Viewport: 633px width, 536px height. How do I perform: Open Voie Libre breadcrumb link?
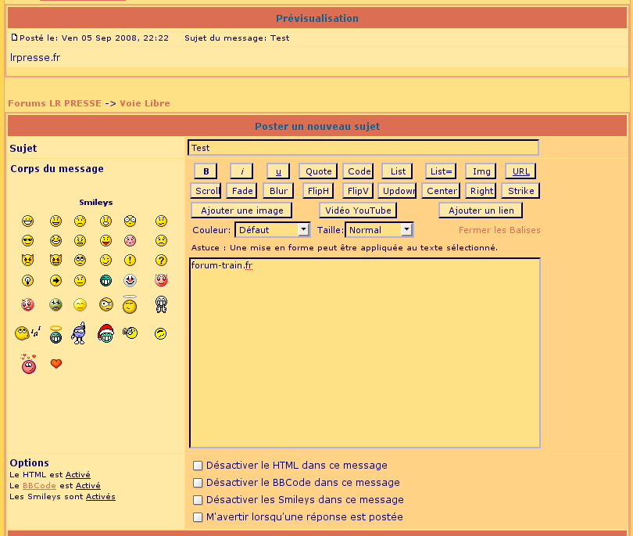[145, 103]
